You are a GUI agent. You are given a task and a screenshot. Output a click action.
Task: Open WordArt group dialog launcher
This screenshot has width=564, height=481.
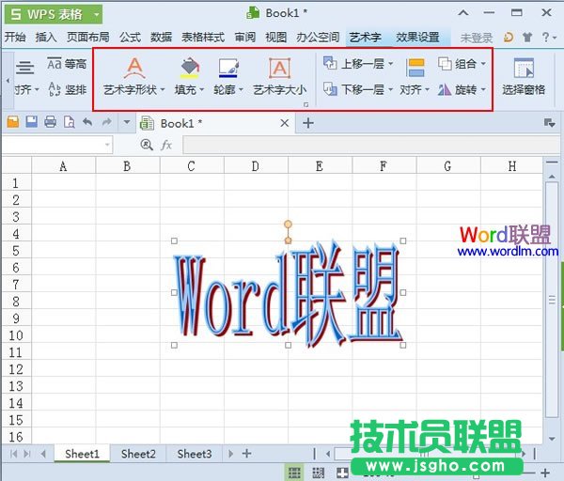coord(306,104)
